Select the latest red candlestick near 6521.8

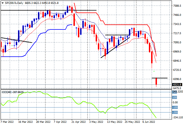[156, 81]
